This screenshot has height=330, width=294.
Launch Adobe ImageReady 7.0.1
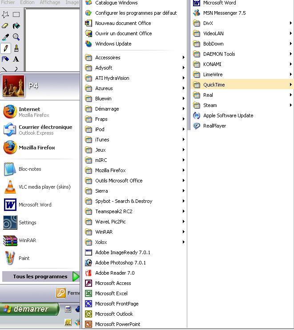coord(134,252)
